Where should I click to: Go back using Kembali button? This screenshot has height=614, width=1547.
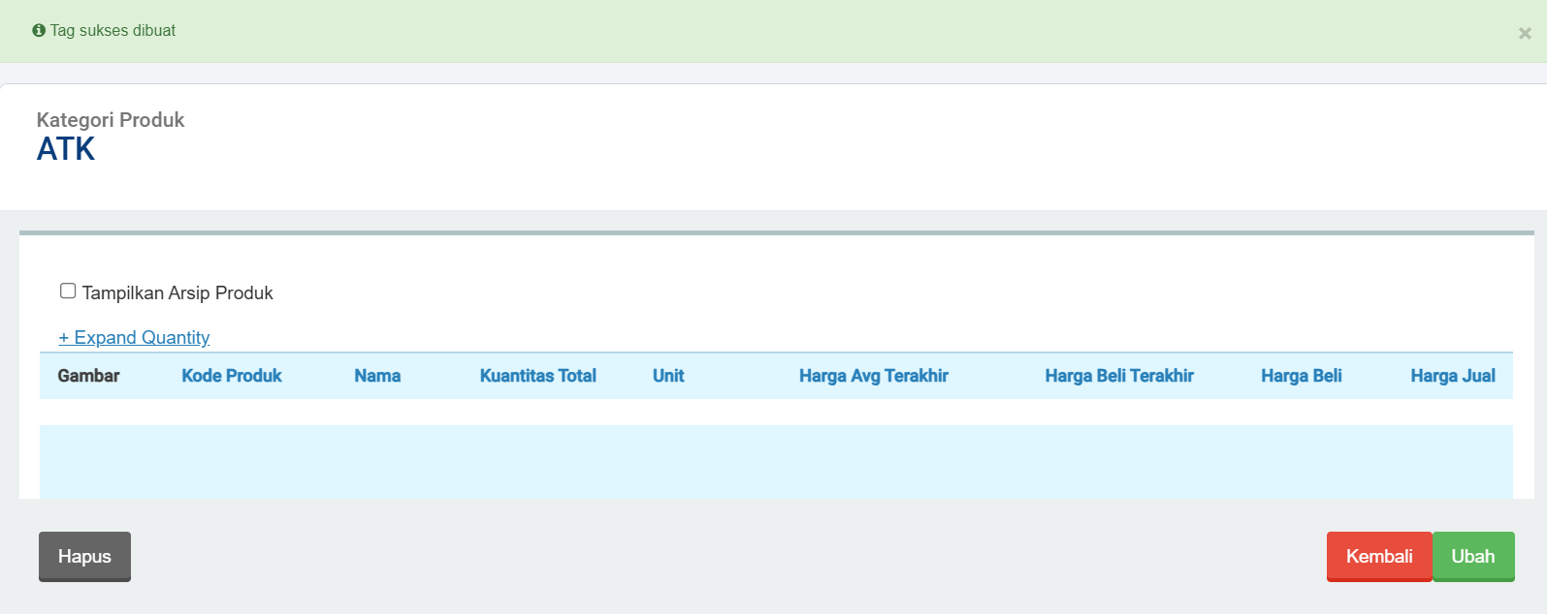pyautogui.click(x=1379, y=557)
